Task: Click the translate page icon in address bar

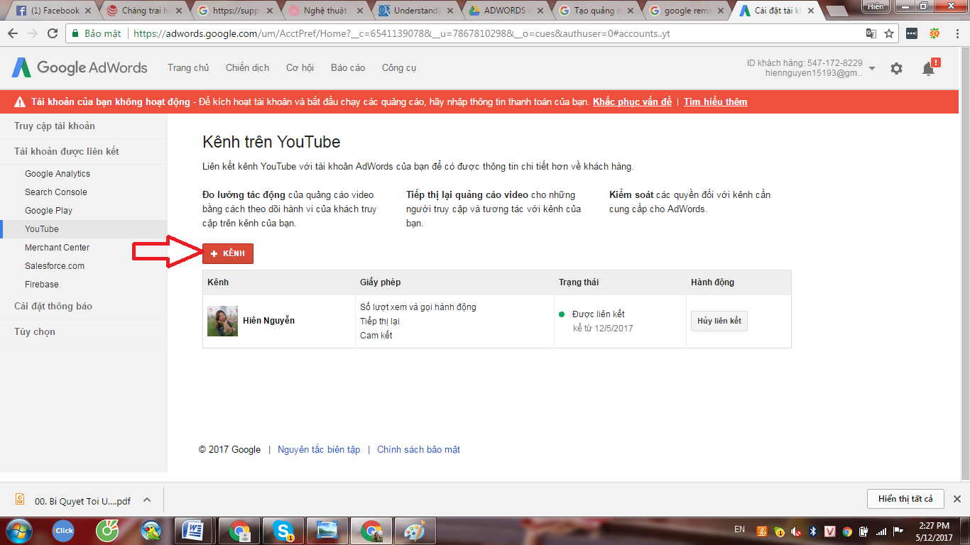Action: 871,33
